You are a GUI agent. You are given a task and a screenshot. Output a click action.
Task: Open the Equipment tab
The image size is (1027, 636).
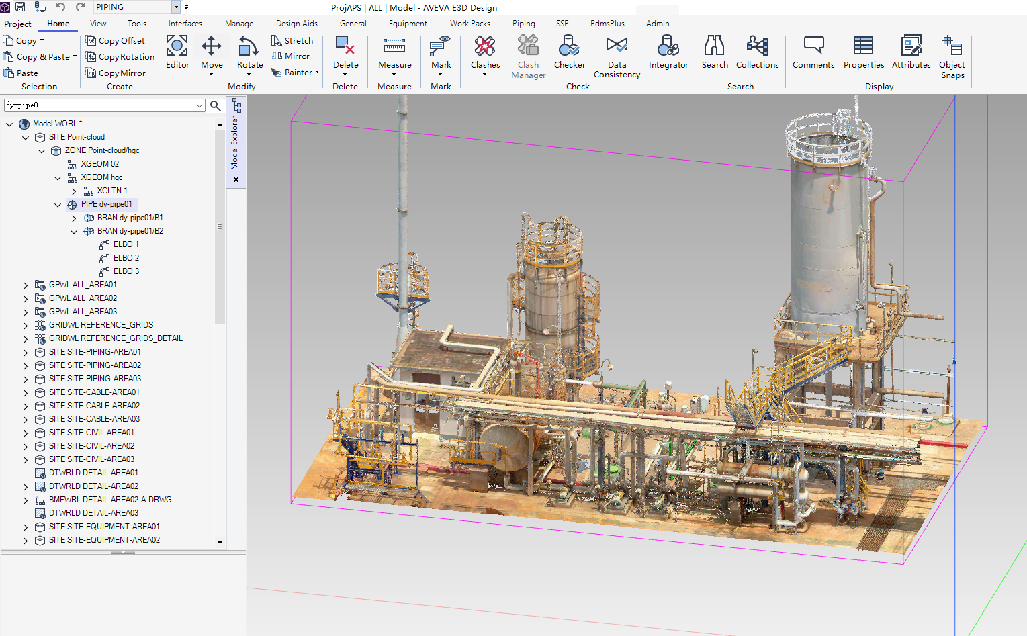408,24
